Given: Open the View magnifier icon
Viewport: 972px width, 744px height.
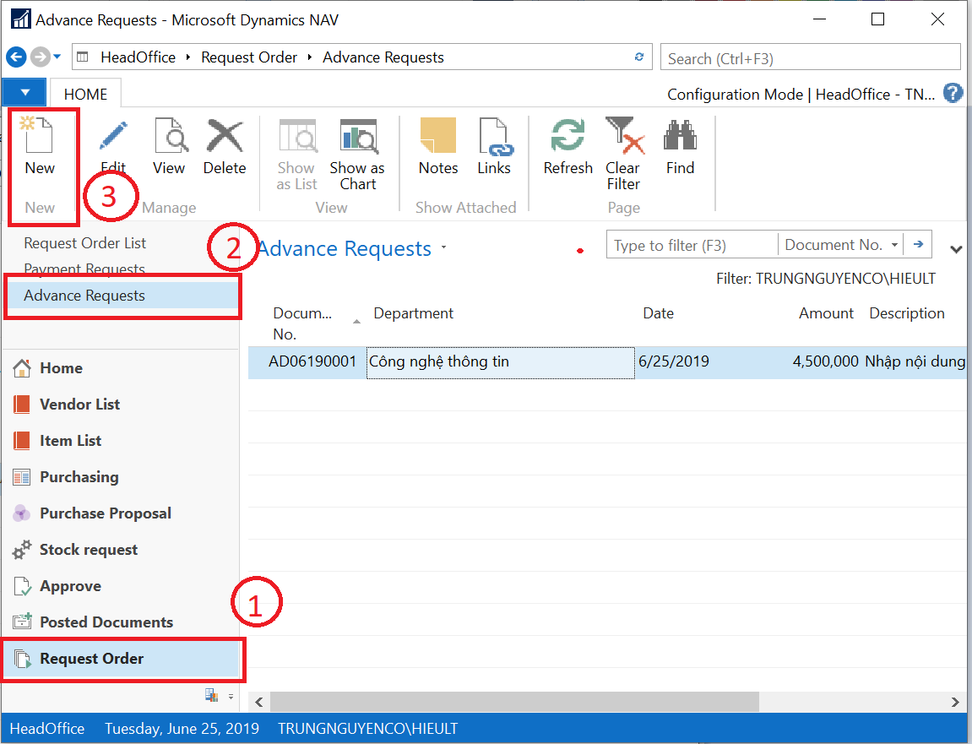Looking at the screenshot, I should [x=171, y=135].
